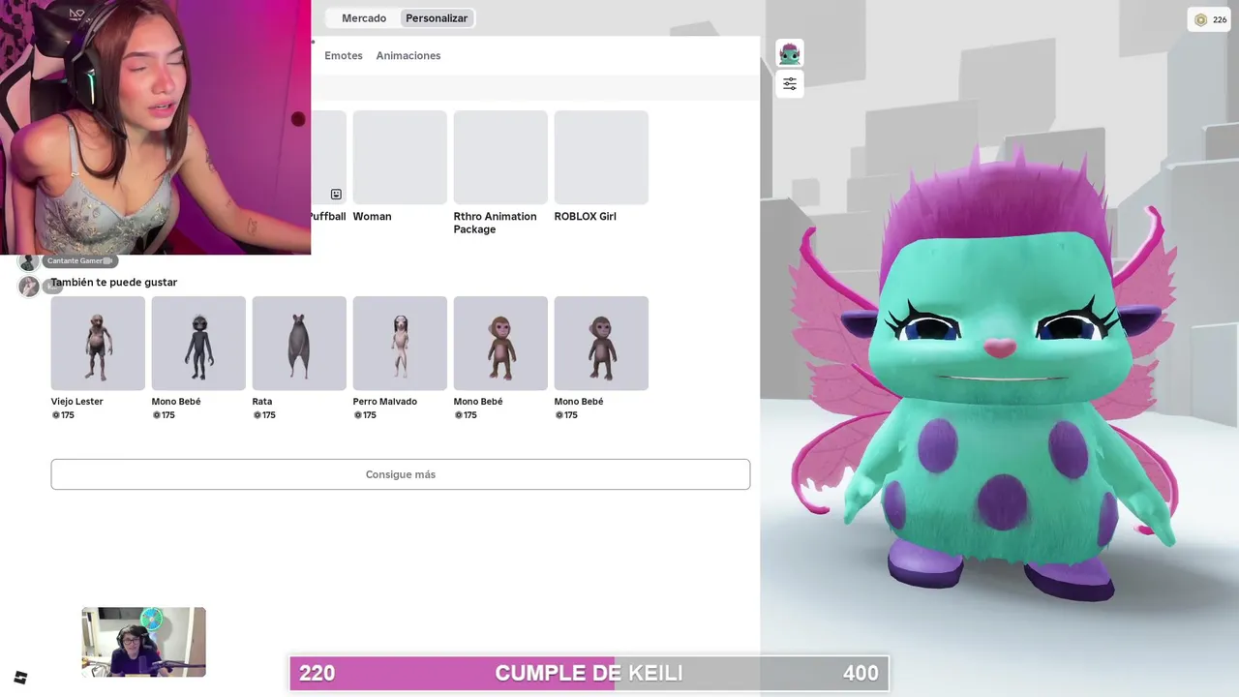Image resolution: width=1239 pixels, height=697 pixels.
Task: Click the Rata item label
Action: pyautogui.click(x=262, y=402)
